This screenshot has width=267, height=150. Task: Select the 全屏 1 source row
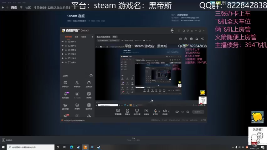pos(77,62)
